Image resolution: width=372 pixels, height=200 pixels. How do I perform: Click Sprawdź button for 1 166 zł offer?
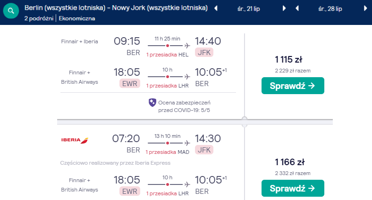click(x=293, y=188)
